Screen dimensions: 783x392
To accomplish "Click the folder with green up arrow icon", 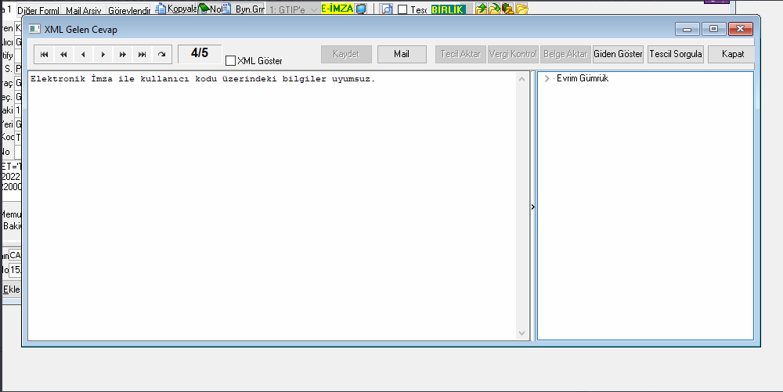I will [x=481, y=9].
